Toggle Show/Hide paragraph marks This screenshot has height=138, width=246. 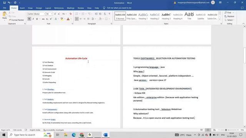110,14
